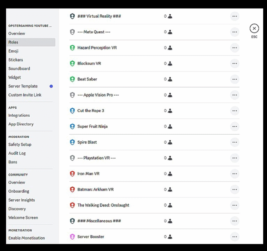Select the --- Playstation VR --- role
Viewport: 267px width, 251px height.
click(96, 158)
